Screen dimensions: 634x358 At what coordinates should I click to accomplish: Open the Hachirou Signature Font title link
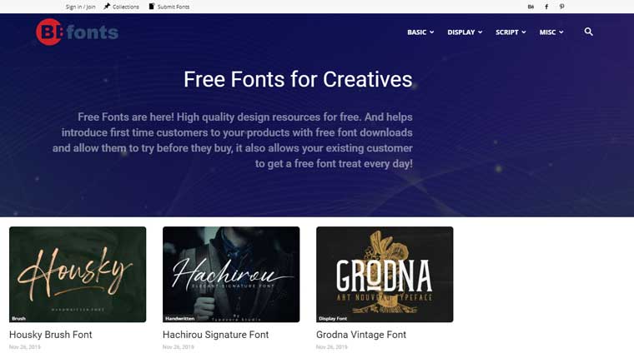[215, 335]
